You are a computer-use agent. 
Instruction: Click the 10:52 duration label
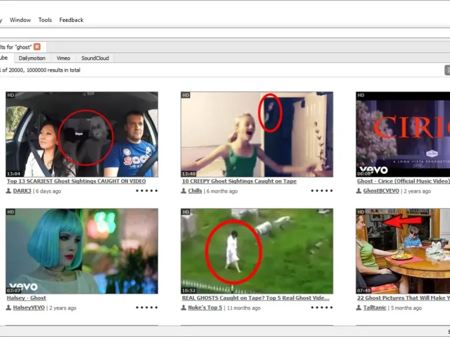point(188,290)
